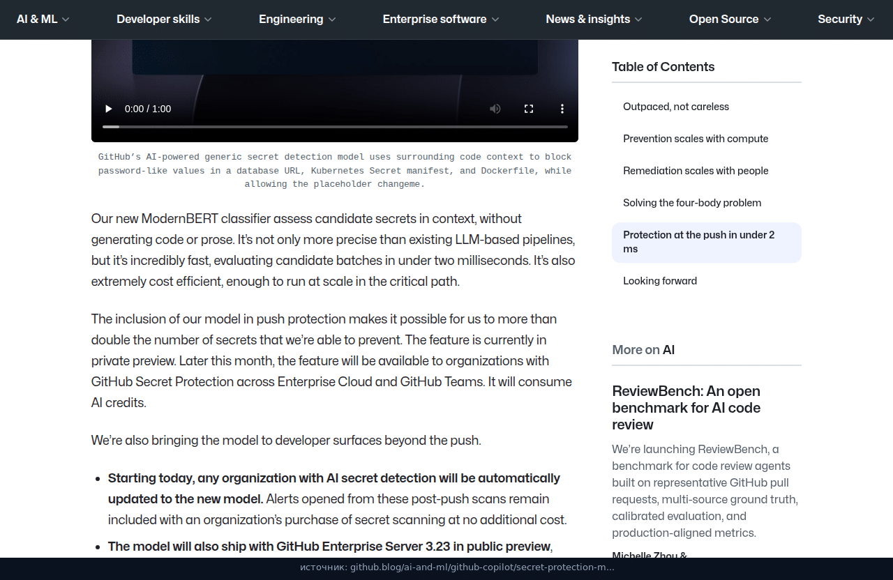Click the github.blog source URL bar

click(458, 567)
